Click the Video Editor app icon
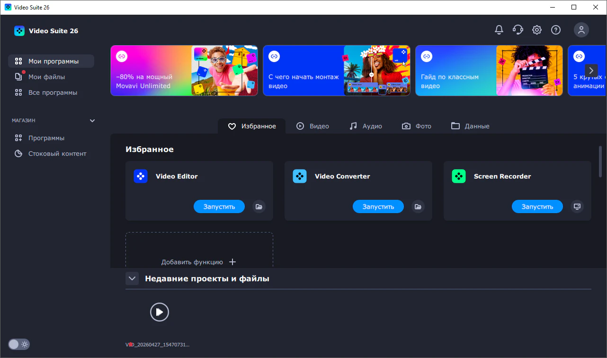Screen dimensions: 607x358 tap(141, 176)
